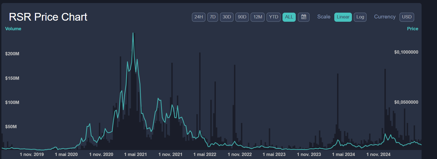Click the $0,1000000 price axis value
437x159 pixels.
(x=406, y=52)
